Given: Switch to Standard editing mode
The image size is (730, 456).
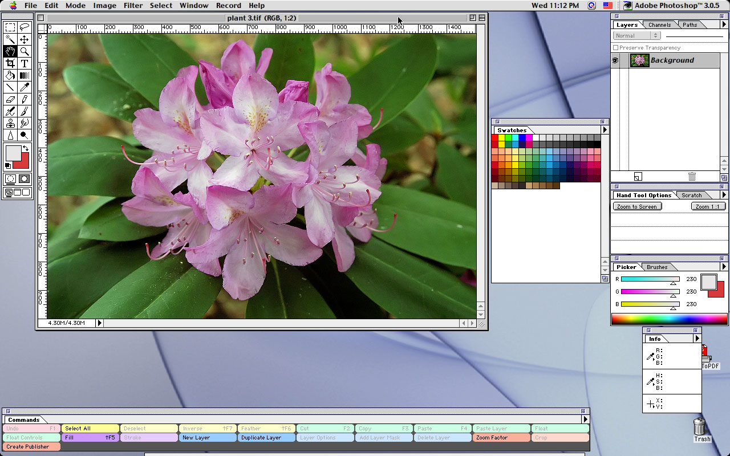Looking at the screenshot, I should [x=10, y=179].
